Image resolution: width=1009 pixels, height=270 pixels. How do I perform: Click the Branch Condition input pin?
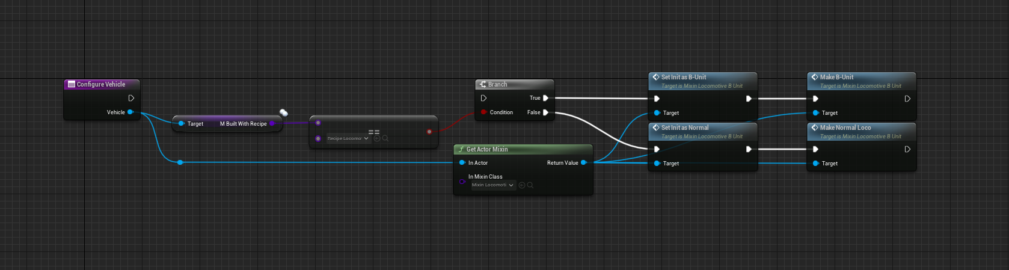coord(483,112)
